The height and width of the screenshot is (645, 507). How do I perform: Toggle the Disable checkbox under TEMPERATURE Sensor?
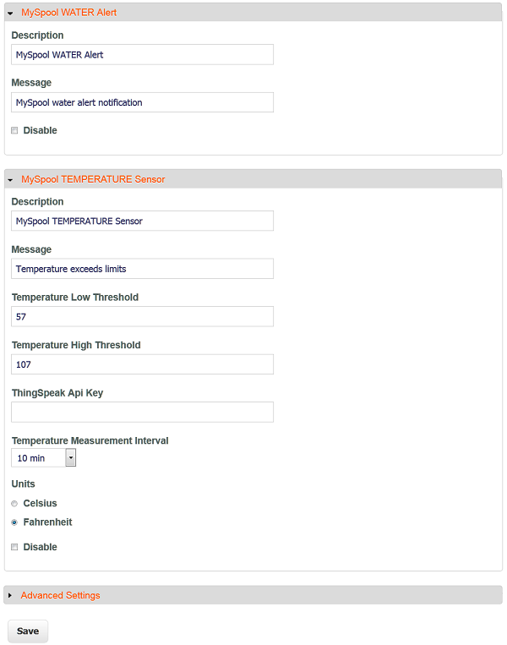click(x=14, y=547)
